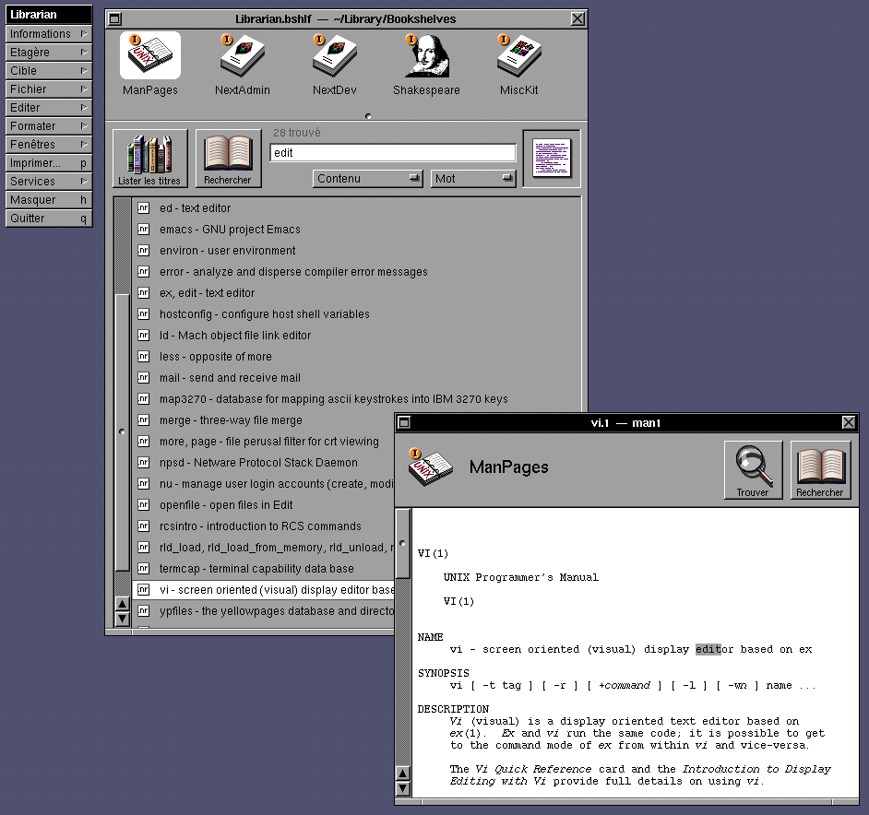The image size is (869, 815).
Task: Click file icon beside 'emacs - GNU project Emacs'
Action: [144, 229]
